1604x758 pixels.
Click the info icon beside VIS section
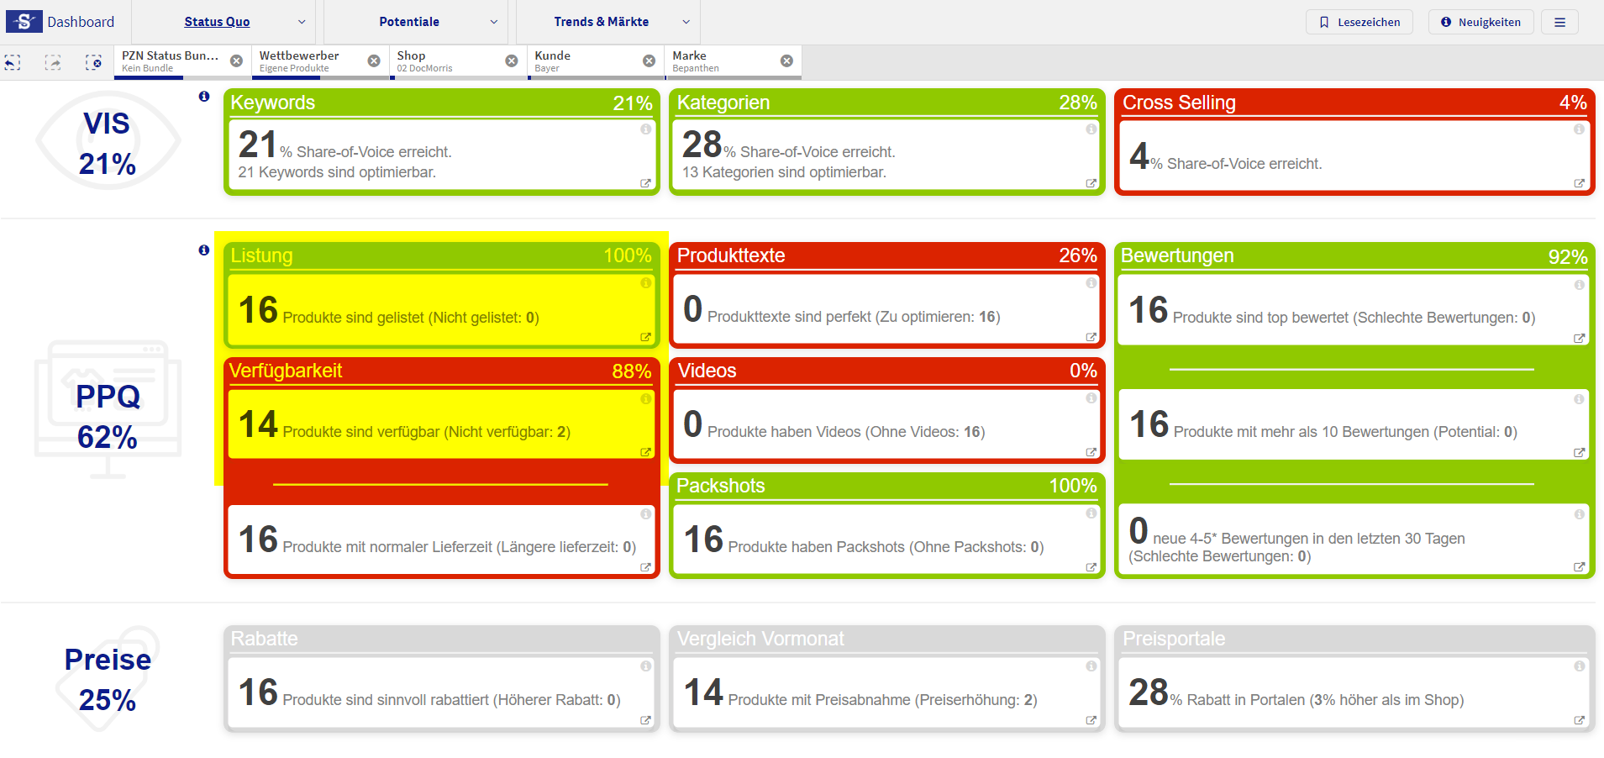[x=204, y=97]
